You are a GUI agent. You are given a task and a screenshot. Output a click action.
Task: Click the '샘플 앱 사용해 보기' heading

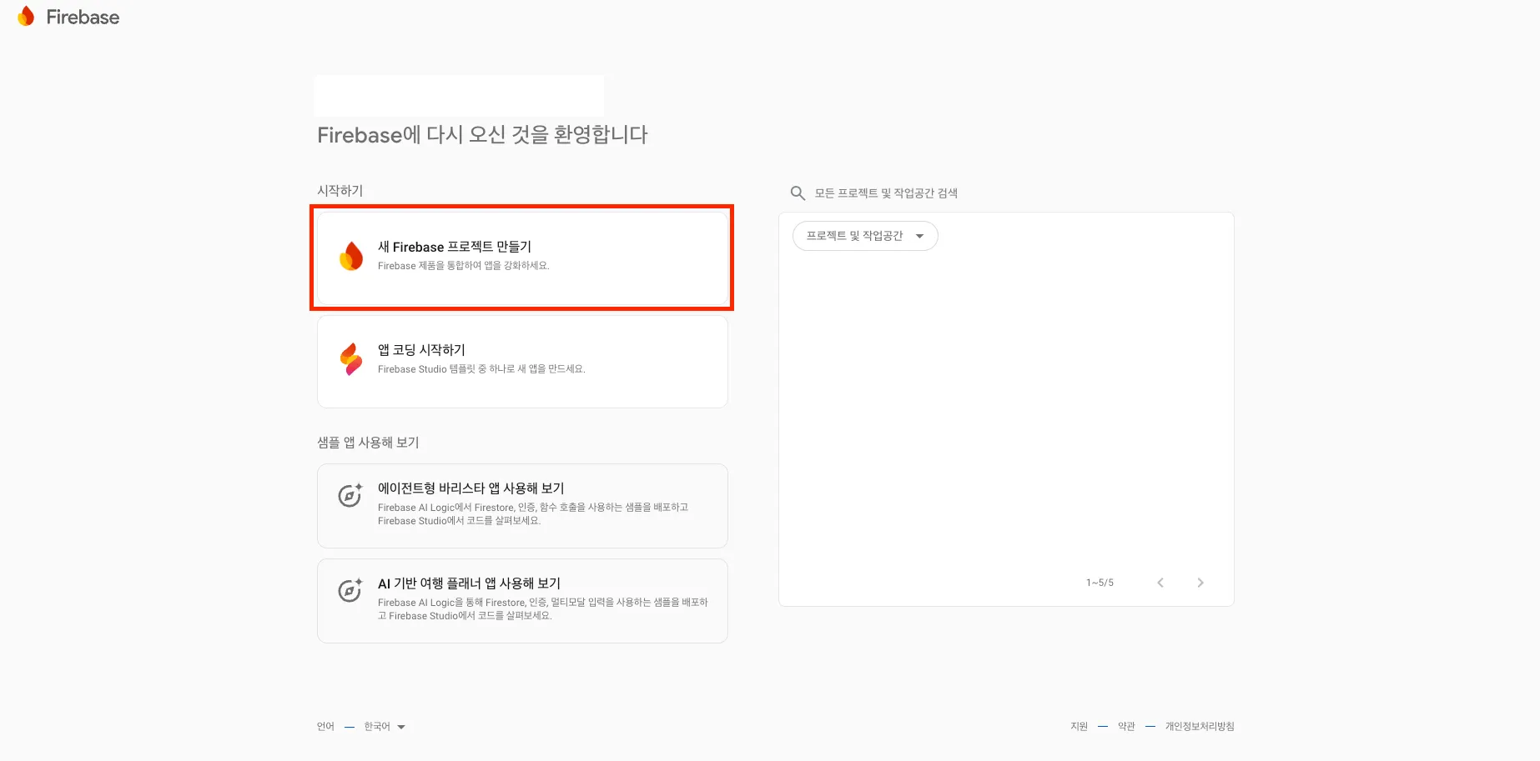(368, 443)
